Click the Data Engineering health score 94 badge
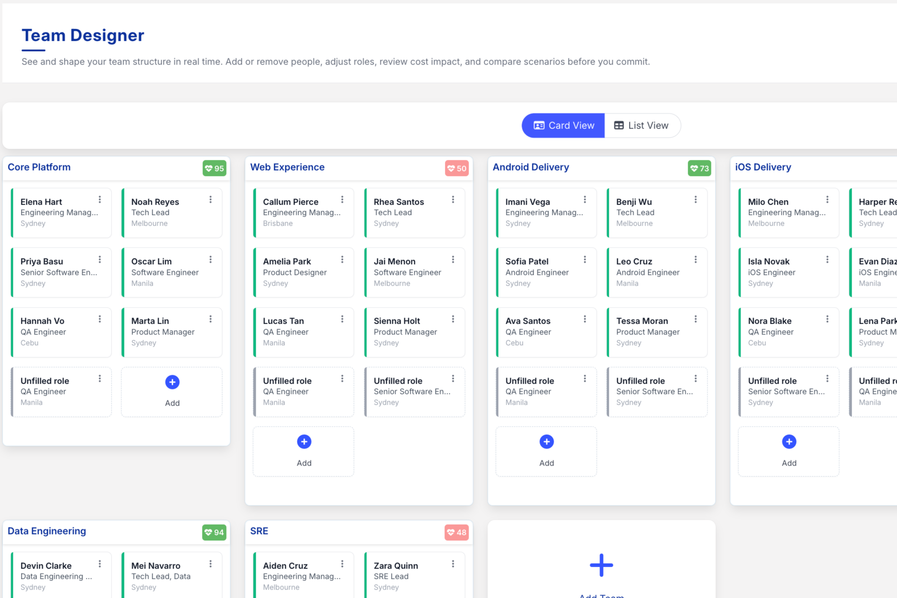This screenshot has height=598, width=897. 214,532
